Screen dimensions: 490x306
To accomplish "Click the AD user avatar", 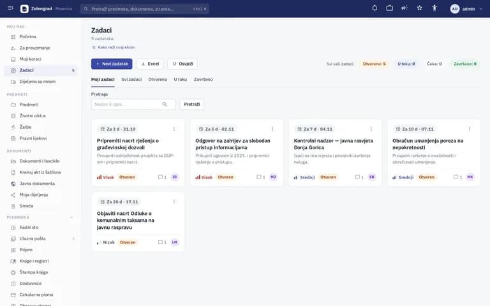I will pos(455,9).
